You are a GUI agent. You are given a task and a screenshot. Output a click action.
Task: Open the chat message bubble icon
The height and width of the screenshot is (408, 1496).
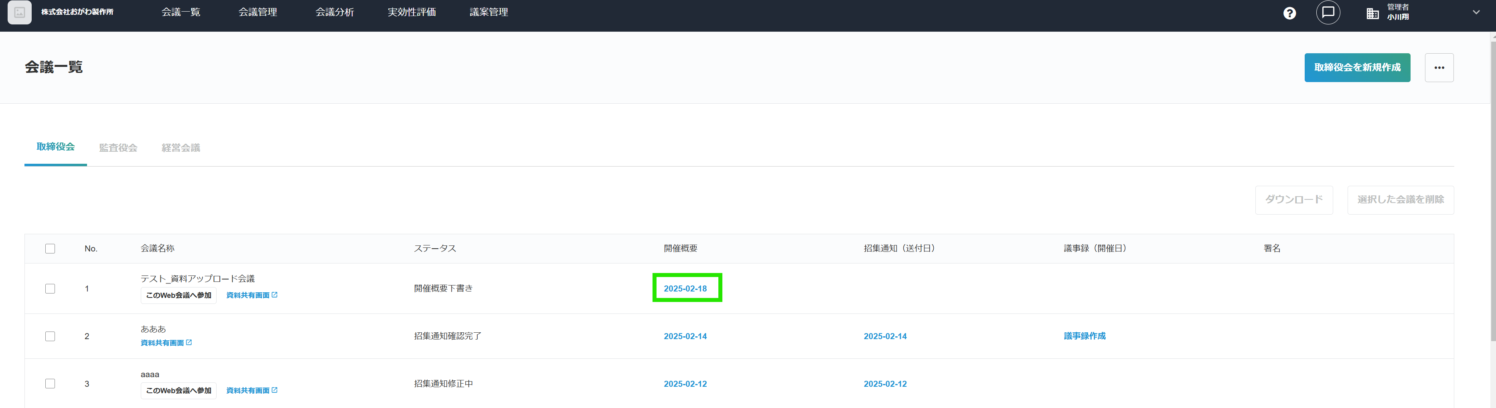(1328, 12)
